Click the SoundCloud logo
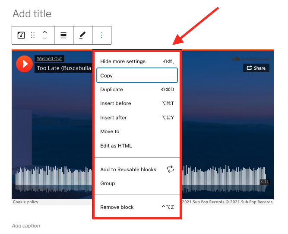The width and height of the screenshot is (288, 234). tap(250, 59)
